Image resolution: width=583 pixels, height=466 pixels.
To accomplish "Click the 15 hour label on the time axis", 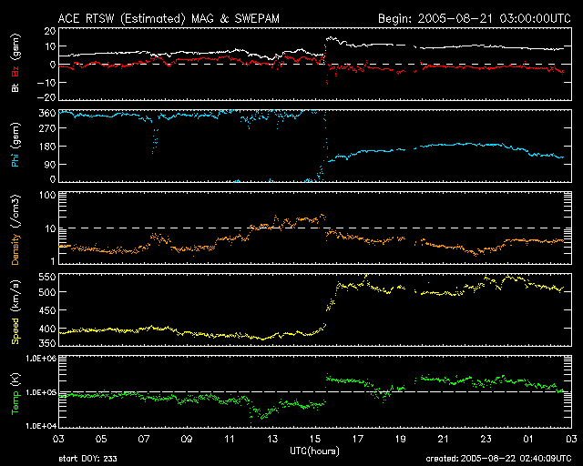I will (x=315, y=439).
